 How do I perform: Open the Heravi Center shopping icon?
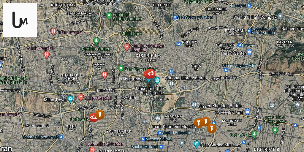(x=249, y=52)
